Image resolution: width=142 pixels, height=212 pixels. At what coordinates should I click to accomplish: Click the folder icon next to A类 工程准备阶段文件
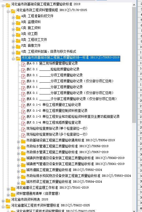click(x=18, y=17)
